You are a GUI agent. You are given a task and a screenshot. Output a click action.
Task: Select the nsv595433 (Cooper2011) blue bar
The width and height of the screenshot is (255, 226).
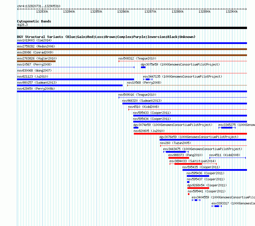[190, 116]
